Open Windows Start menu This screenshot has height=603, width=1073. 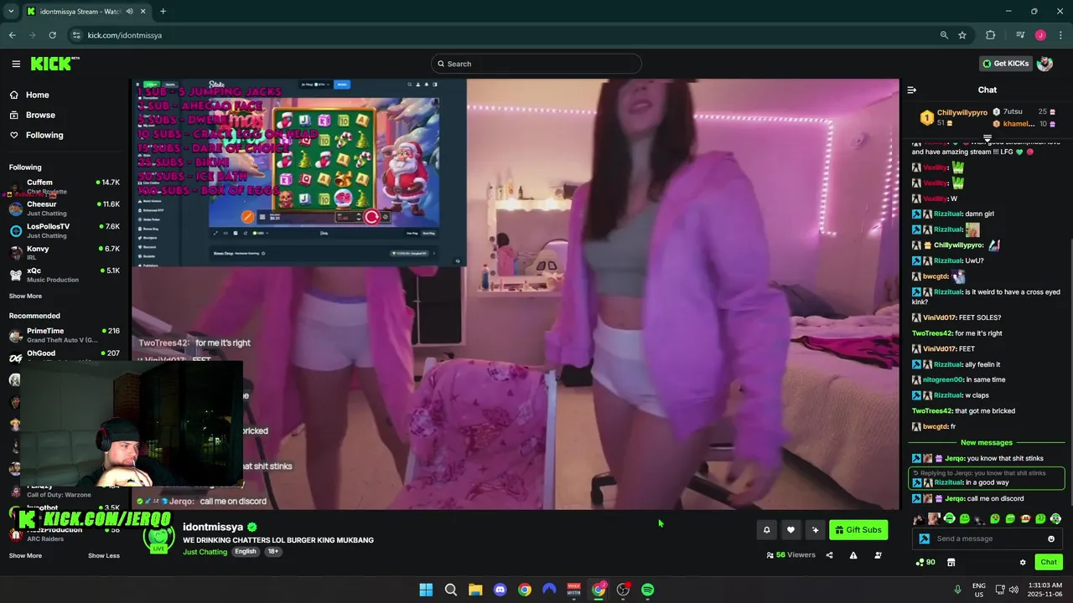pos(426,590)
